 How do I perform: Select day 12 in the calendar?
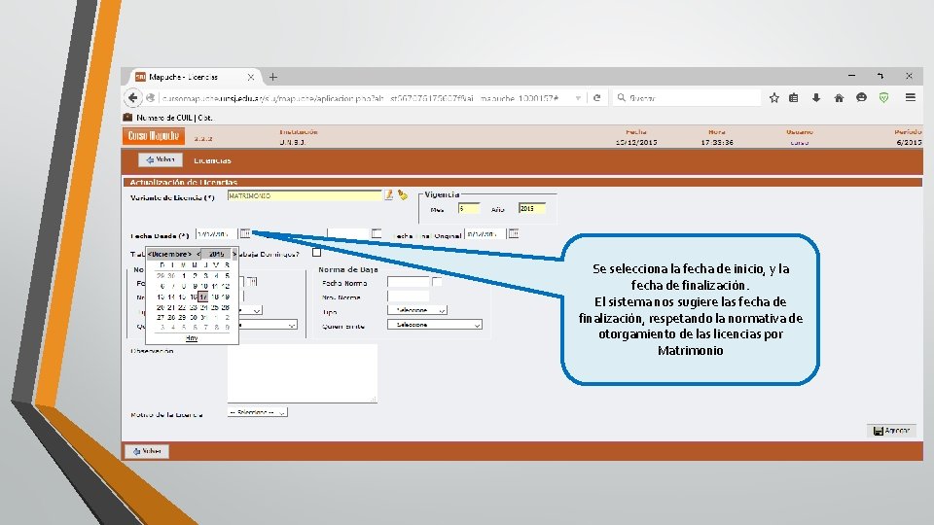click(226, 286)
